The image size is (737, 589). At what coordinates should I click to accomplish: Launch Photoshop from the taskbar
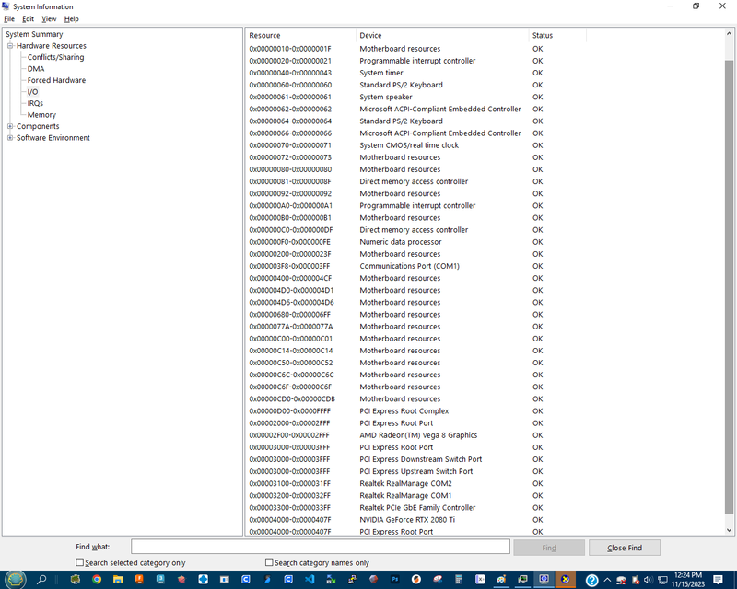395,579
